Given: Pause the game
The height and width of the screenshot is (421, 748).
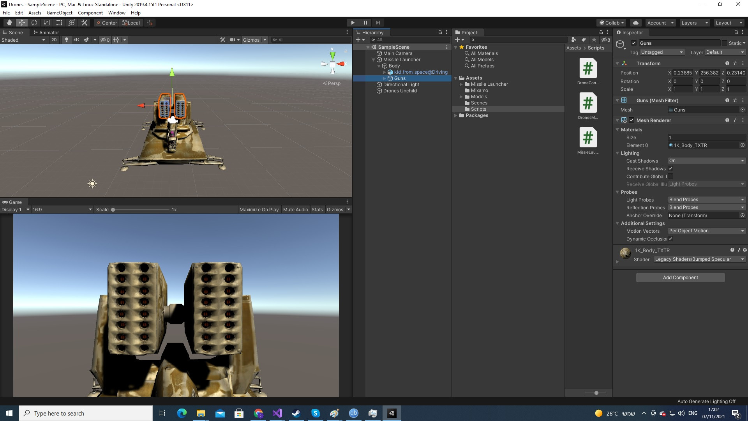Looking at the screenshot, I should (365, 23).
